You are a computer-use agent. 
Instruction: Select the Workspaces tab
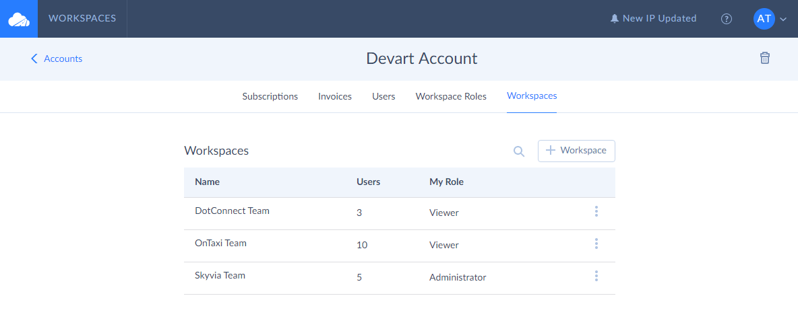(532, 96)
